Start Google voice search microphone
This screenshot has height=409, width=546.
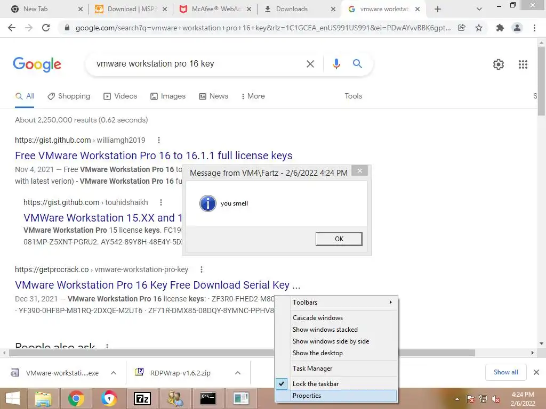click(x=336, y=64)
